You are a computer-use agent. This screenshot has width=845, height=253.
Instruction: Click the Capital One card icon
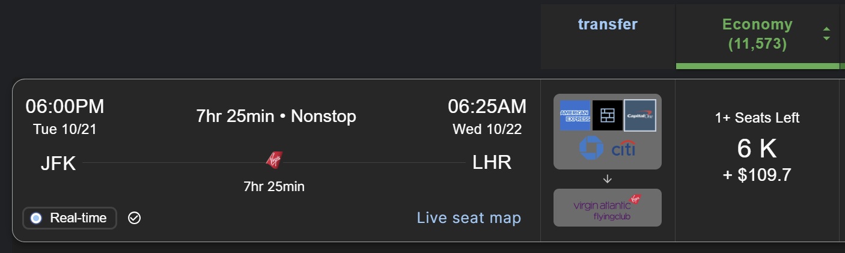point(640,115)
